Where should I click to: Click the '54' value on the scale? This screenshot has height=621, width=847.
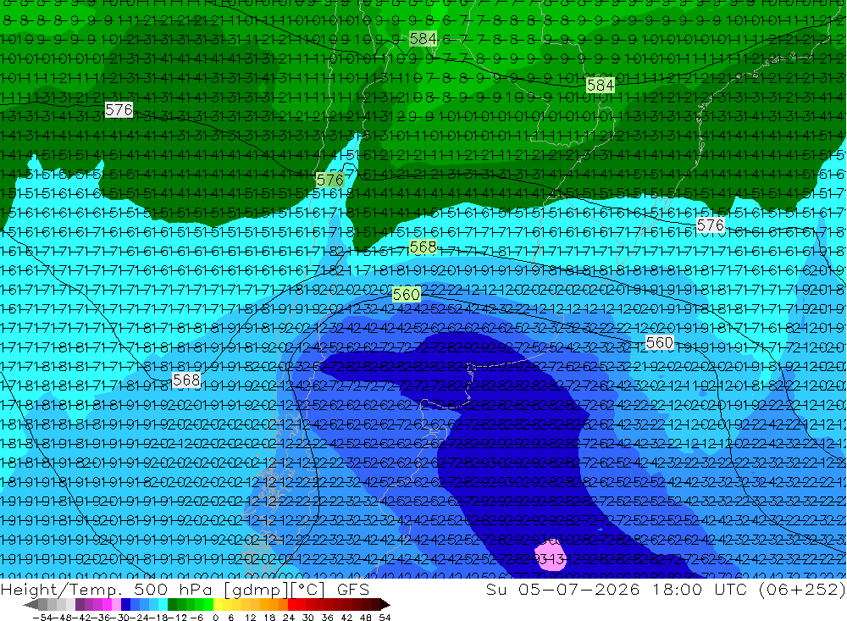click(385, 618)
